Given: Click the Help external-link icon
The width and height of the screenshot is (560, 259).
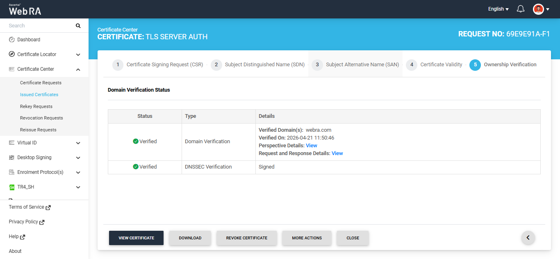Looking at the screenshot, I should click(23, 237).
